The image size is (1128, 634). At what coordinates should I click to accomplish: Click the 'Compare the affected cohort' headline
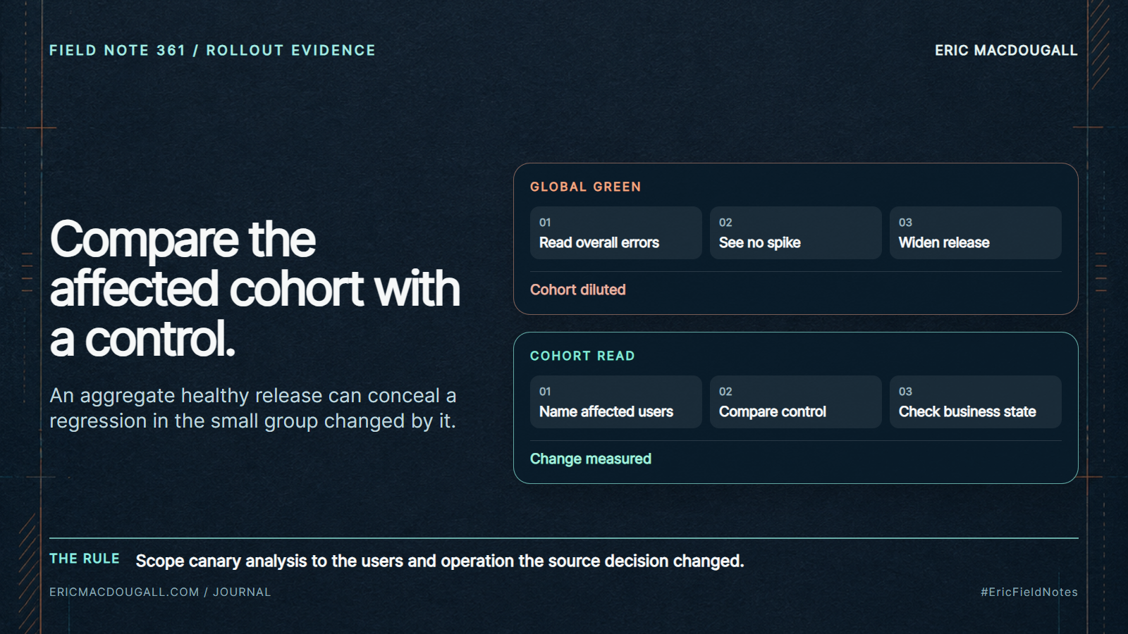coord(255,289)
